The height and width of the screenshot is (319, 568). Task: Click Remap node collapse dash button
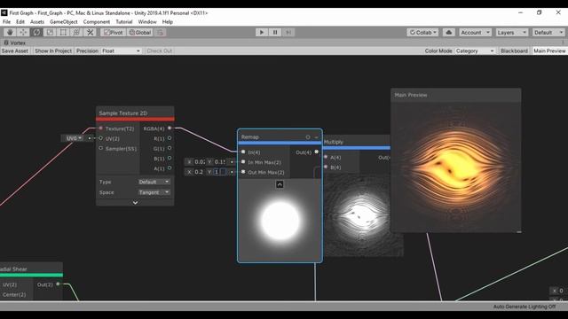coord(316,137)
